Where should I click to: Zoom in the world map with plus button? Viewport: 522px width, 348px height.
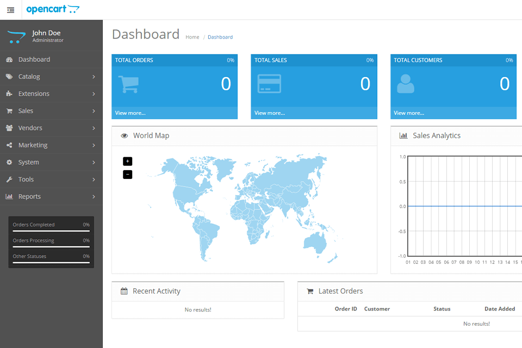[127, 161]
